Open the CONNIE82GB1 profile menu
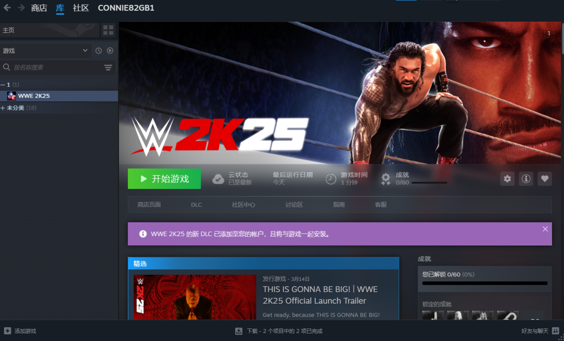This screenshot has width=564, height=341. coord(126,8)
